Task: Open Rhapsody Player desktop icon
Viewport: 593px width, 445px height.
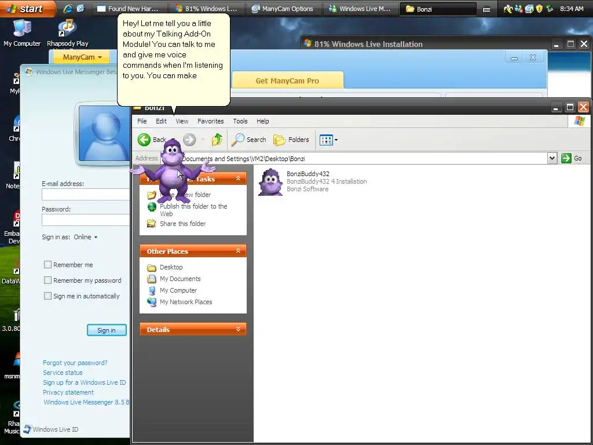Action: [68, 33]
